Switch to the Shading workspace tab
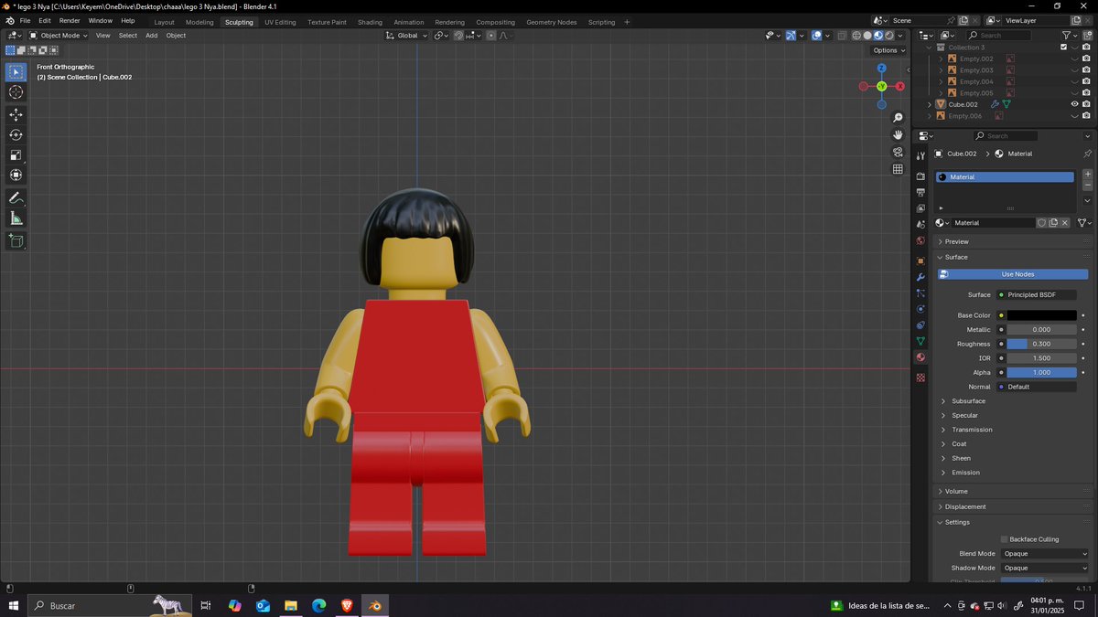Image resolution: width=1098 pixels, height=617 pixels. [x=370, y=22]
